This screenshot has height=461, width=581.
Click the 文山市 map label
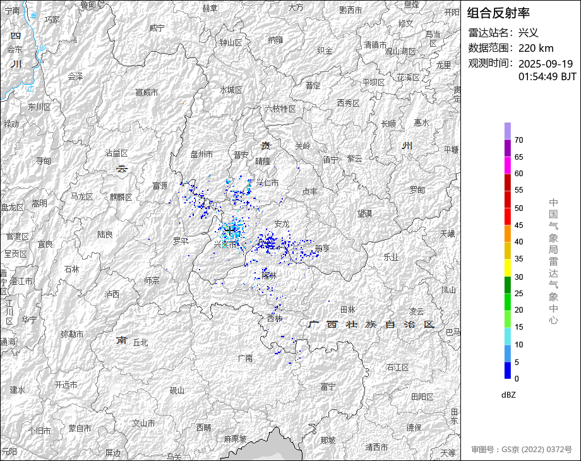pyautogui.click(x=144, y=423)
